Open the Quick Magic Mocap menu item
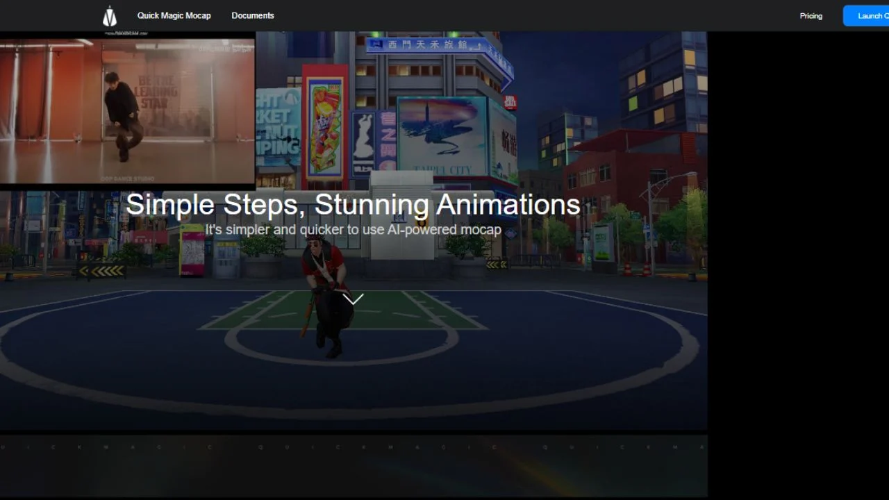889x500 pixels. click(174, 15)
